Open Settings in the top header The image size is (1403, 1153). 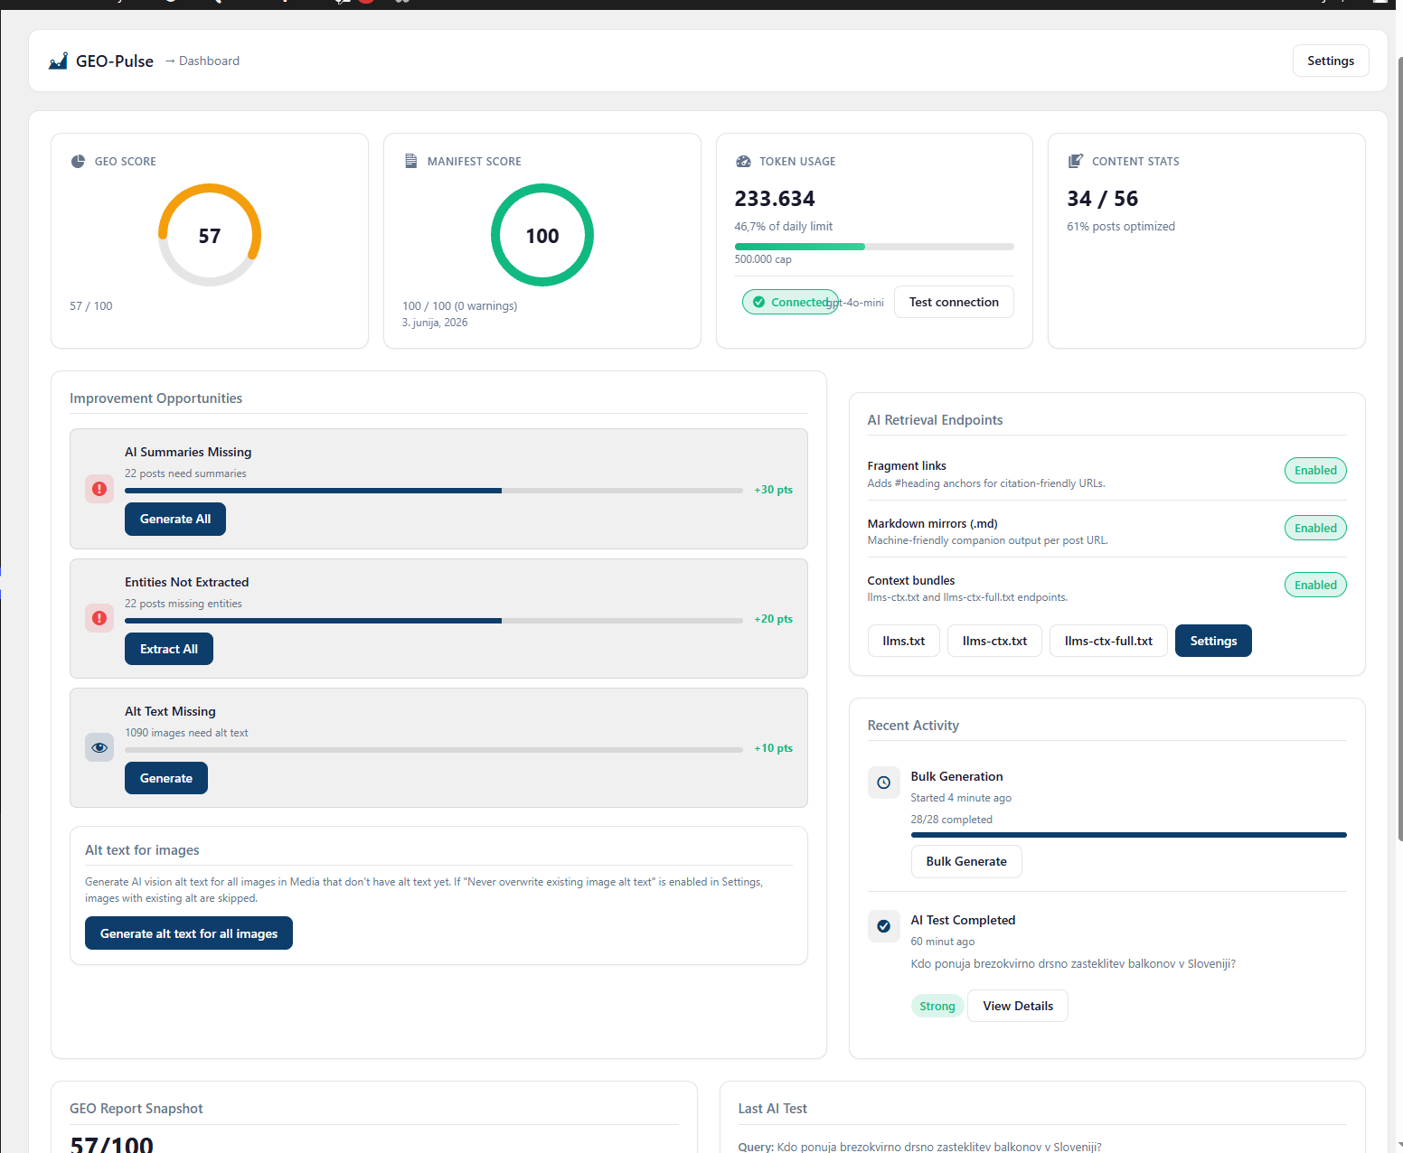[1331, 61]
